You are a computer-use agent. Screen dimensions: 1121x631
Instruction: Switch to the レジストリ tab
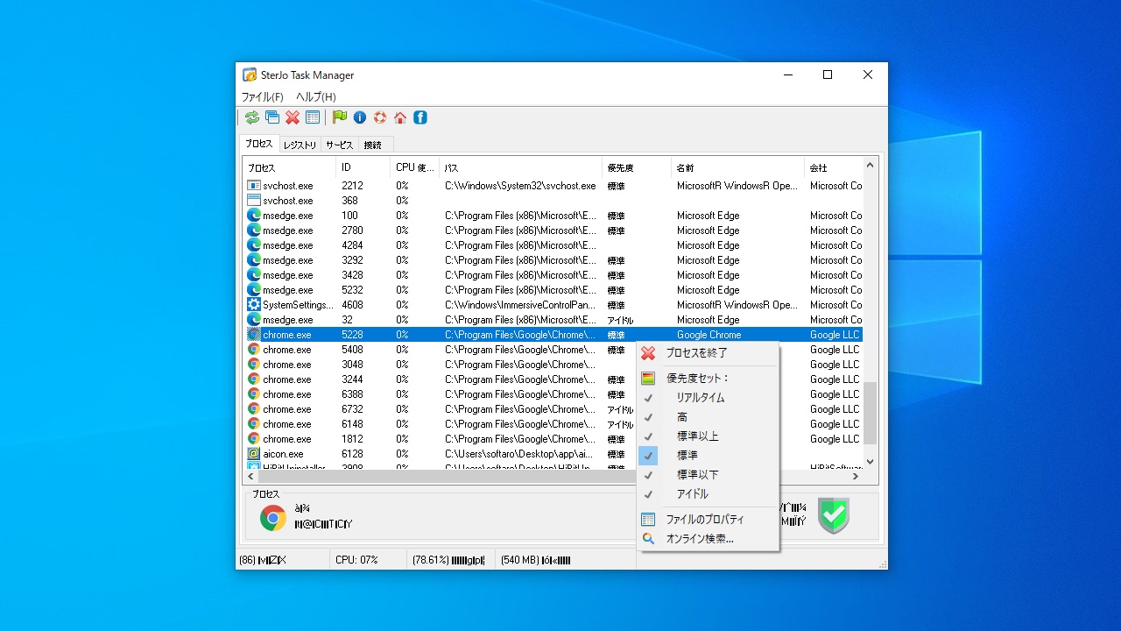300,145
